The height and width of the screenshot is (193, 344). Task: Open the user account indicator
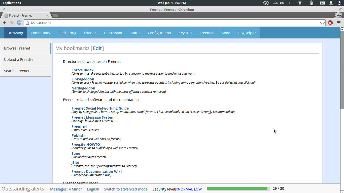pos(331,3)
